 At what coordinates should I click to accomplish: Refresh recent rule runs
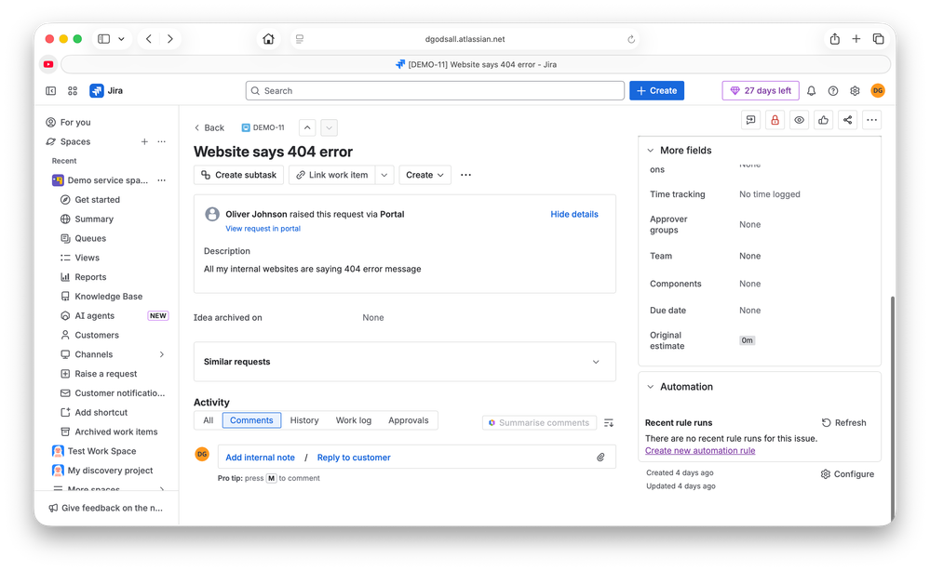tap(844, 423)
